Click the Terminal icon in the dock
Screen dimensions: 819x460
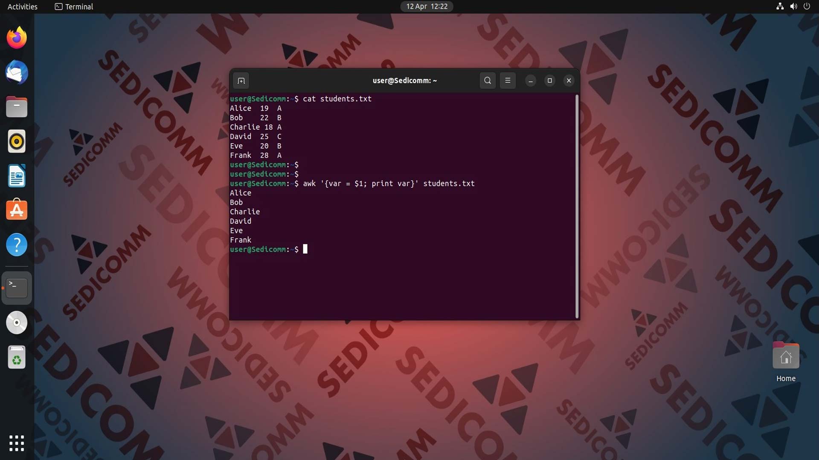coord(17,288)
